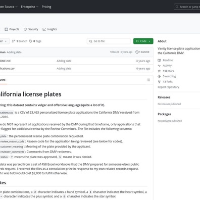This screenshot has height=200, width=200.
Task: Click the Readme book icon
Action: click(159, 60)
